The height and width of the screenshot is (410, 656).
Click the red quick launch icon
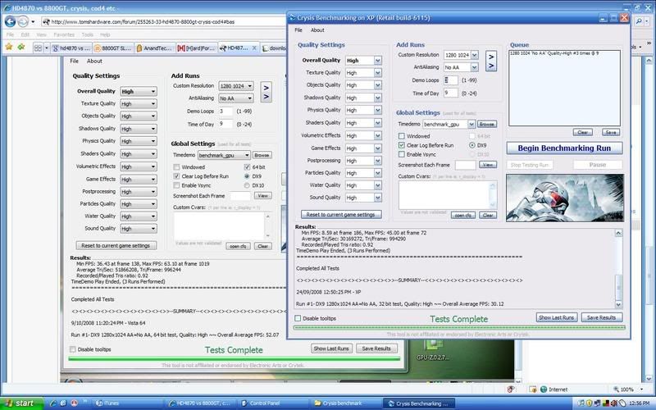[74, 403]
